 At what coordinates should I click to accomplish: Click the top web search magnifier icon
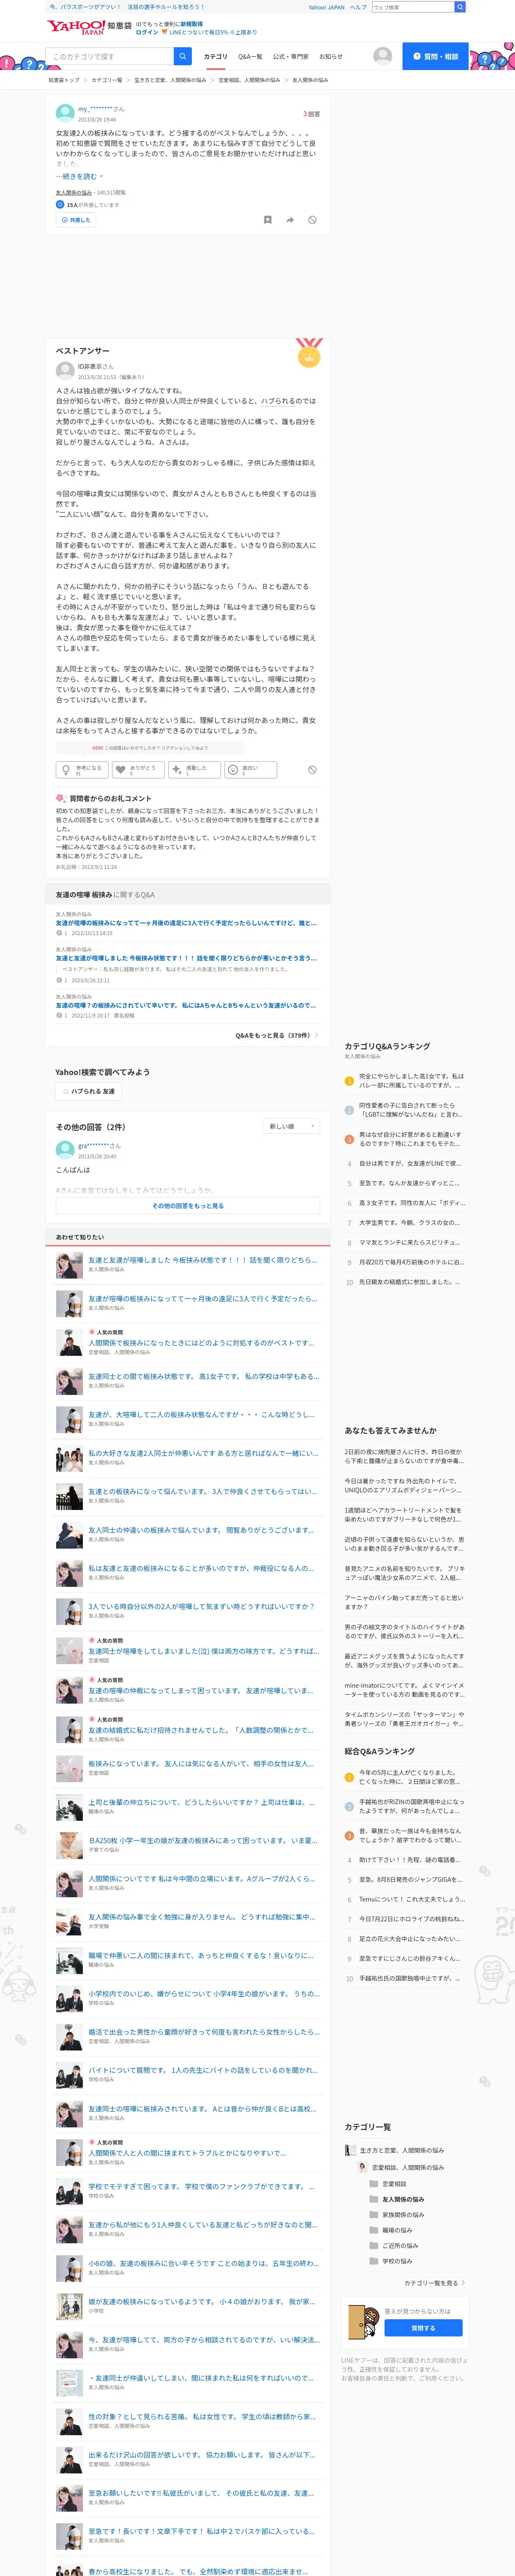point(460,7)
